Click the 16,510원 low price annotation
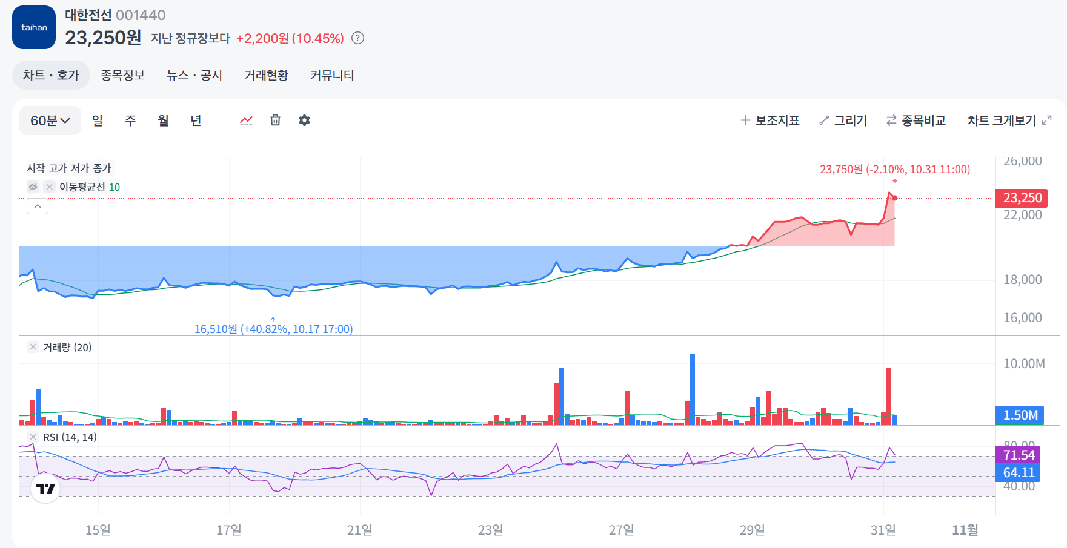Screen dimensions: 1067x548 [x=273, y=329]
